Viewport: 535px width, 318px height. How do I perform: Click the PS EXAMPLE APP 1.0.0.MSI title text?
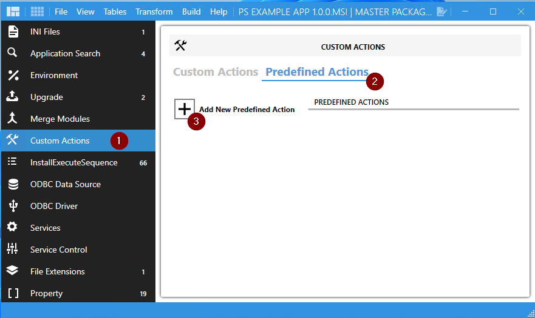coord(293,12)
